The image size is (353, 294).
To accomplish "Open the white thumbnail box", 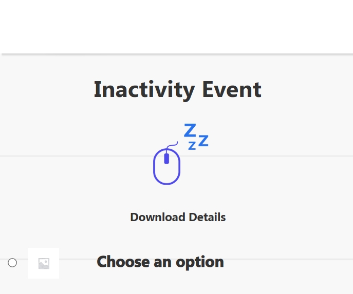I will tap(44, 263).
